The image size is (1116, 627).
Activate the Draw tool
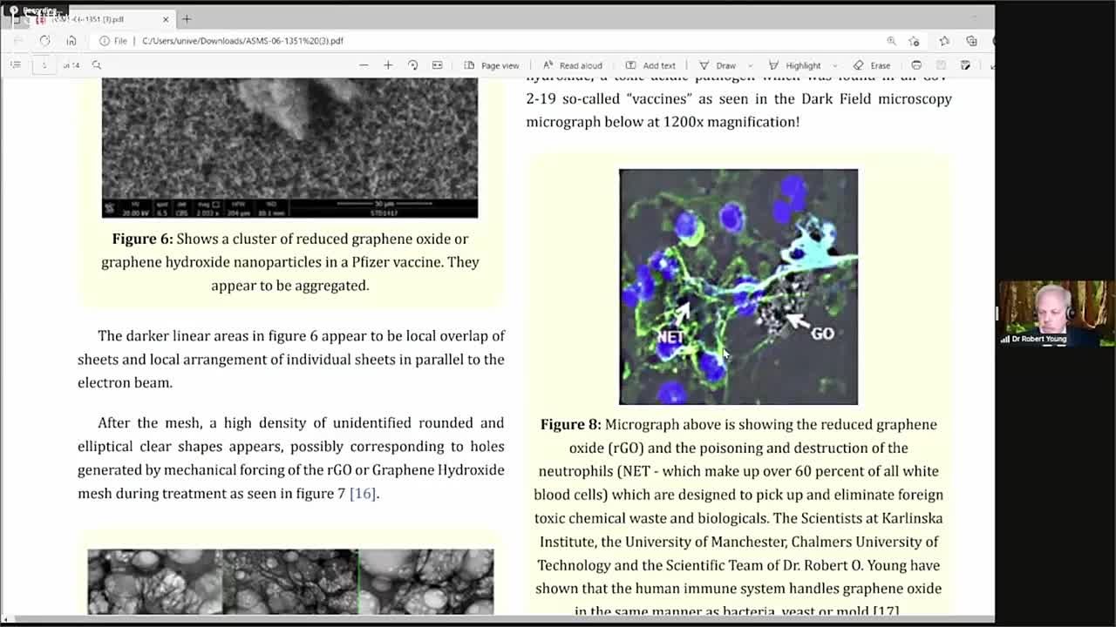tap(718, 65)
